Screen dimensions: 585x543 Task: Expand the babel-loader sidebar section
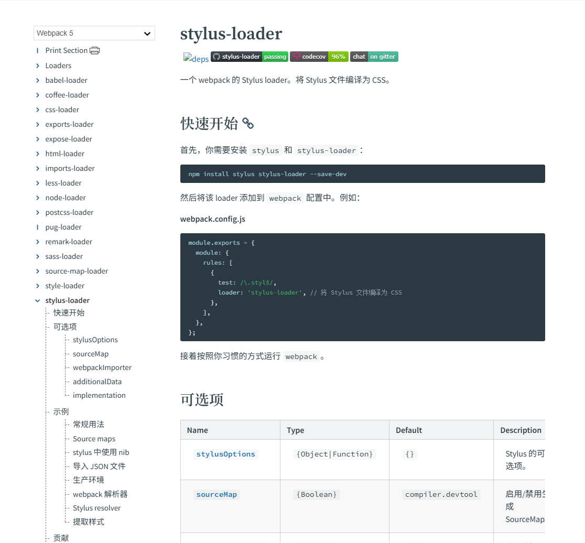38,80
